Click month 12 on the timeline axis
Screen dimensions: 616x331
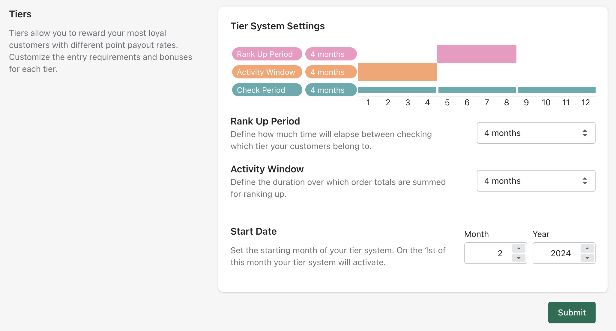585,103
